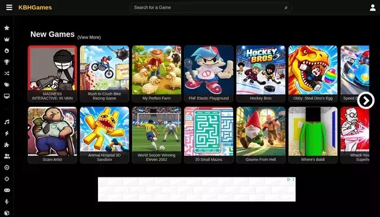Open the trophy sidebar icon

point(7,62)
